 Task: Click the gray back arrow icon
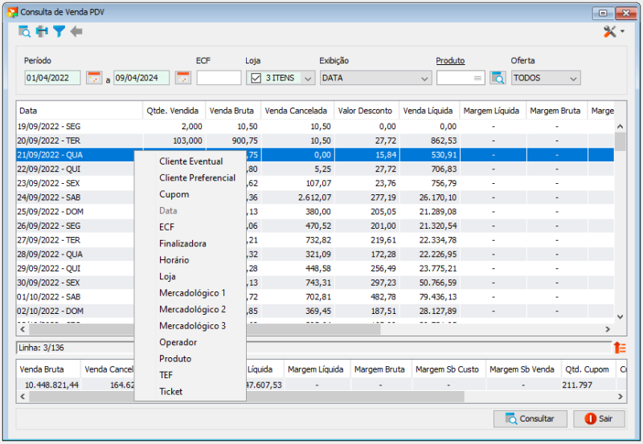click(x=76, y=31)
